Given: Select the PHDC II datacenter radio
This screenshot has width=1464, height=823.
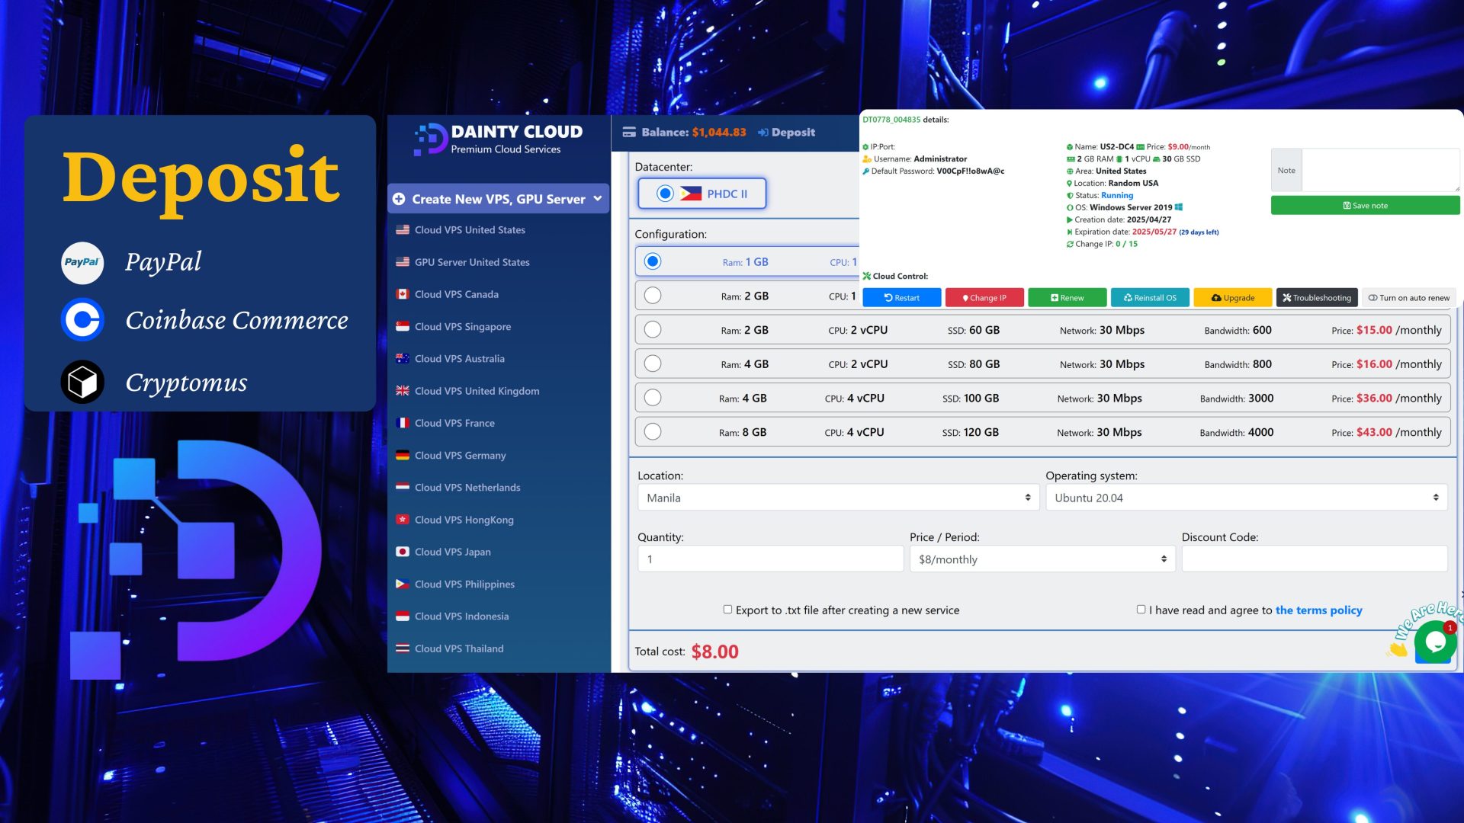Looking at the screenshot, I should click(x=665, y=194).
